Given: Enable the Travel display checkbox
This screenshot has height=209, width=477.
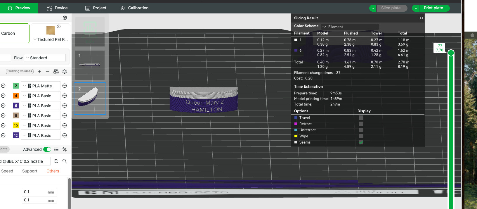Looking at the screenshot, I should click(361, 118).
